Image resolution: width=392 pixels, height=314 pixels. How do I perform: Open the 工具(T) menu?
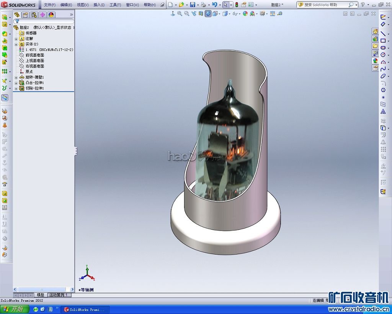tap(115, 5)
